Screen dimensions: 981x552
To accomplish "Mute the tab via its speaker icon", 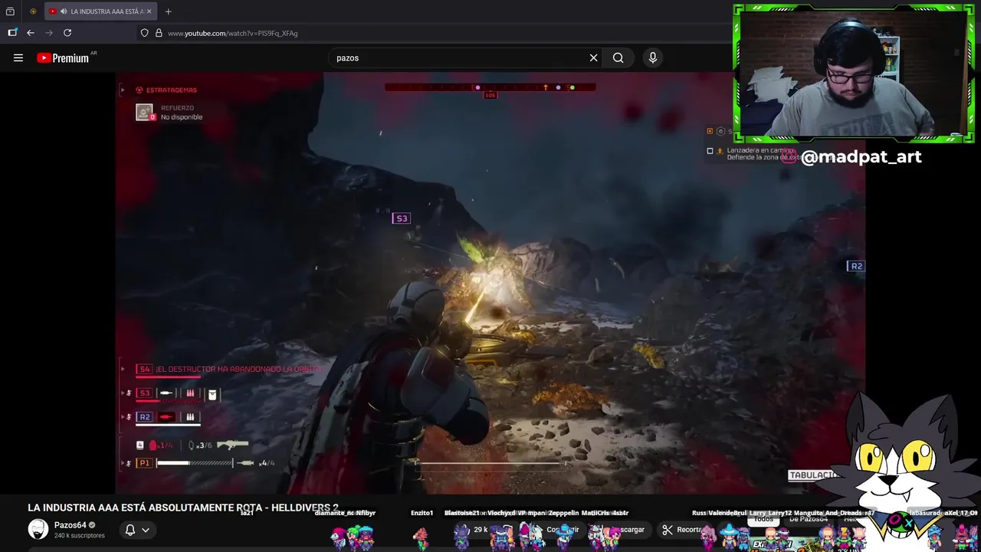I will click(64, 11).
